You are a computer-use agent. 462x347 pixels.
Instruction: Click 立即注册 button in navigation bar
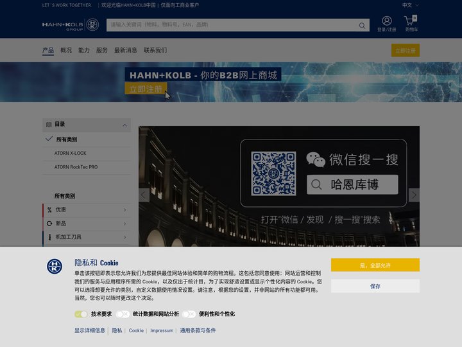[406, 51]
